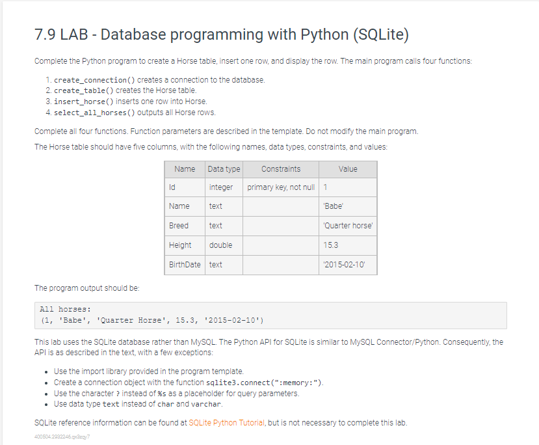Select the Data type column header
Viewport: 539px width, 445px height.
point(224,169)
